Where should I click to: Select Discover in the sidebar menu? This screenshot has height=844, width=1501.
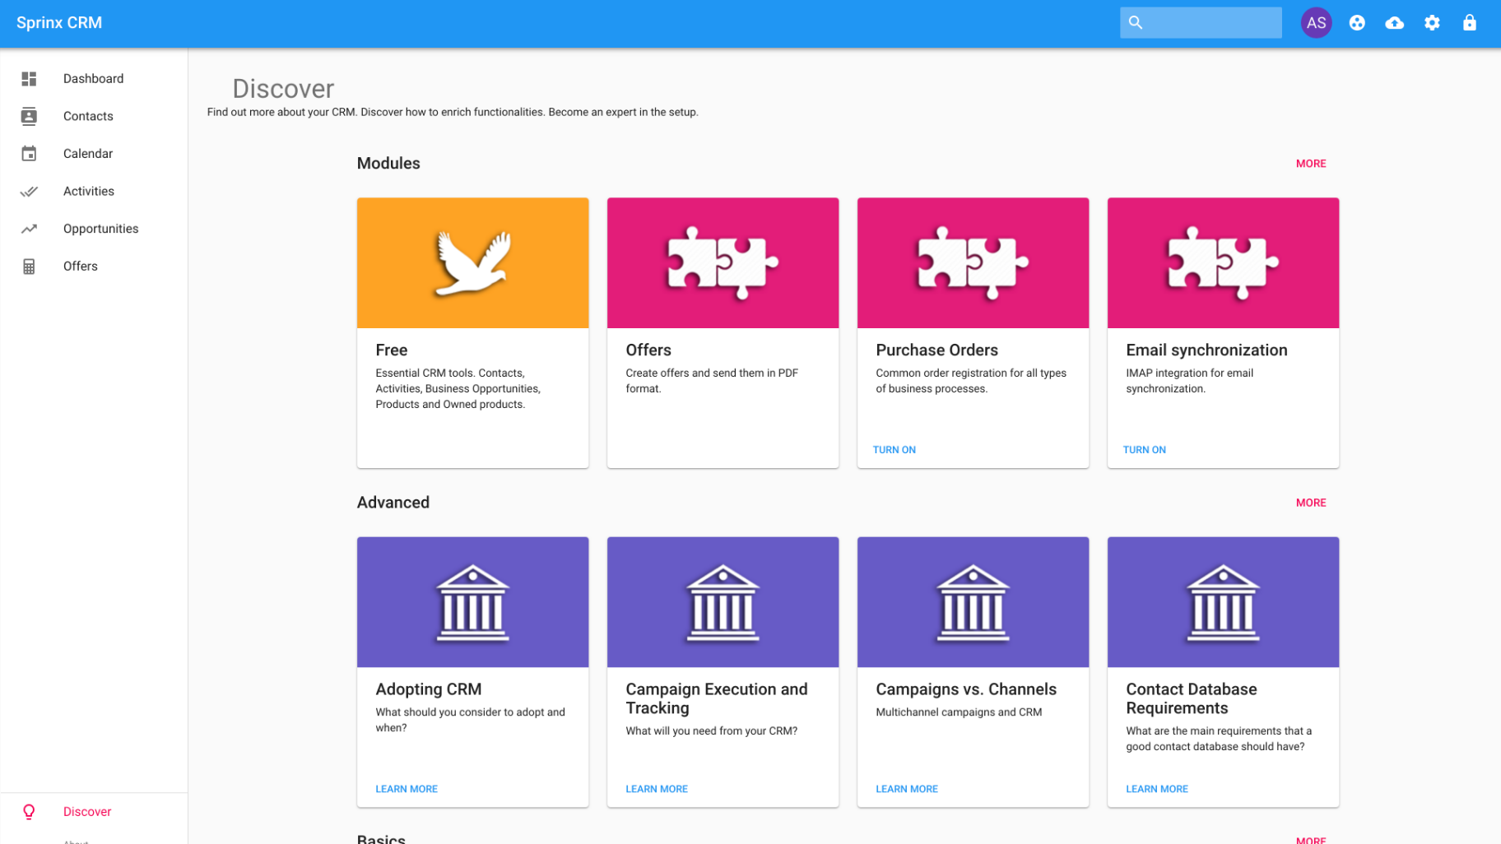[87, 812]
